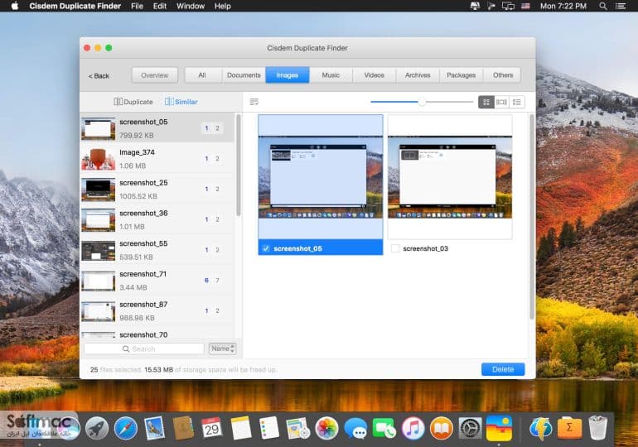
Task: Select screenshot_71 in the list
Action: [x=157, y=281]
